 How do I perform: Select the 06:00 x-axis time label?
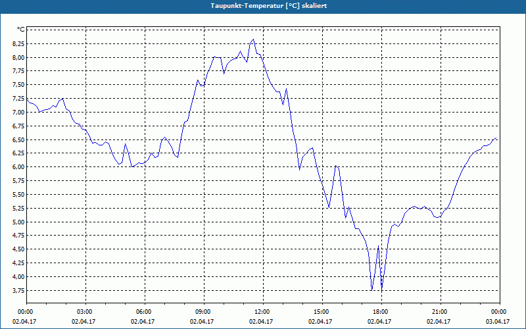[143, 312]
